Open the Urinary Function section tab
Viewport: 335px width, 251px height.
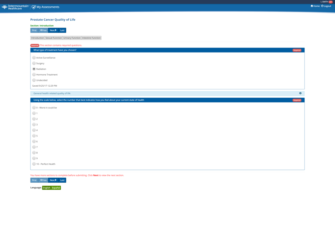tap(72, 38)
